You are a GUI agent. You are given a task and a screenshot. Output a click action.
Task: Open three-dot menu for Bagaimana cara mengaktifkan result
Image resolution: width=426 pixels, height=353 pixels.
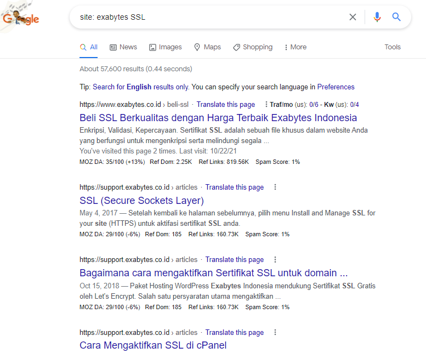275,260
